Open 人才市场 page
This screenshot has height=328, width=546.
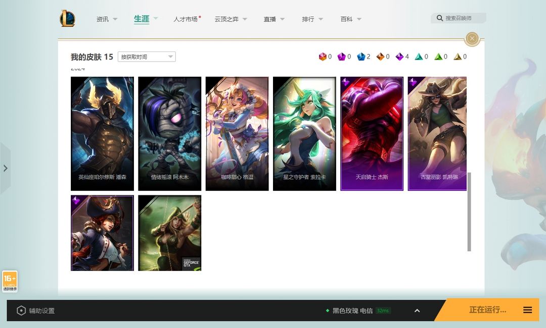186,19
